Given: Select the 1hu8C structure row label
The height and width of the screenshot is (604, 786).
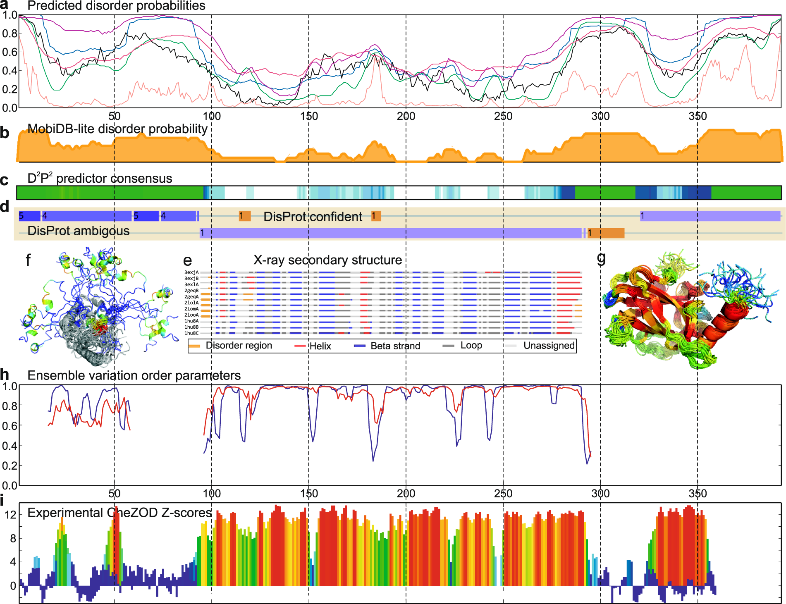Looking at the screenshot, I should point(191,333).
